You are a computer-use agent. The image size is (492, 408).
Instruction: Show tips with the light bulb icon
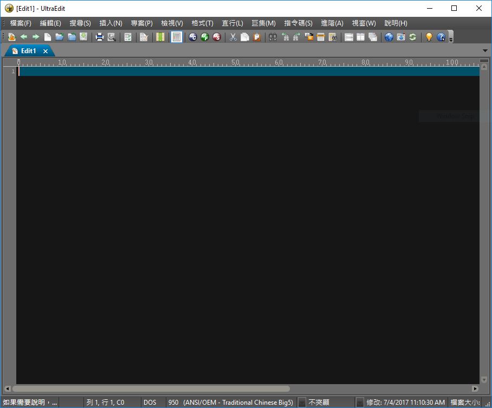tap(429, 37)
